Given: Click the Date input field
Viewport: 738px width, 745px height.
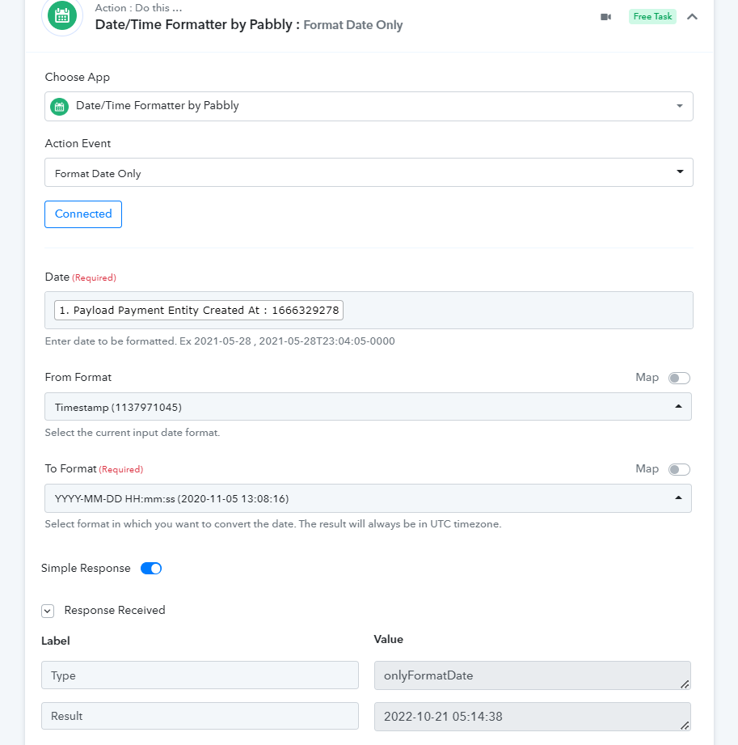Looking at the screenshot, I should (369, 311).
